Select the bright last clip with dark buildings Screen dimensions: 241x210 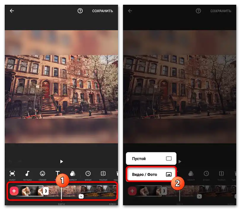[99, 191]
